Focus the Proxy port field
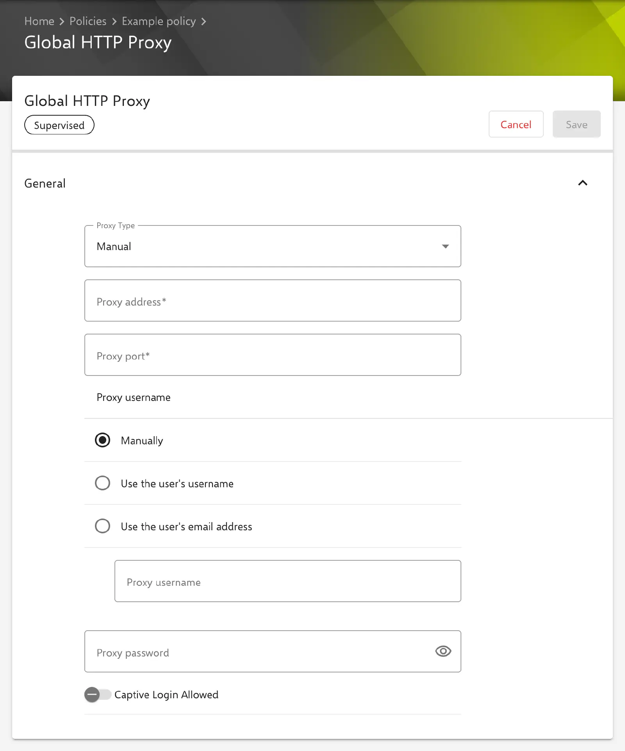Viewport: 625px width, 751px height. click(273, 355)
